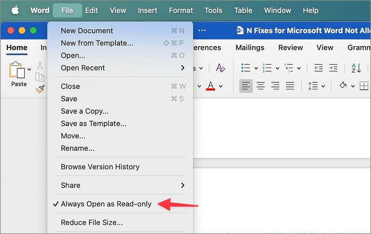The height and width of the screenshot is (234, 371).
Task: Open numbered list style dropdown arrow
Action: [277, 68]
